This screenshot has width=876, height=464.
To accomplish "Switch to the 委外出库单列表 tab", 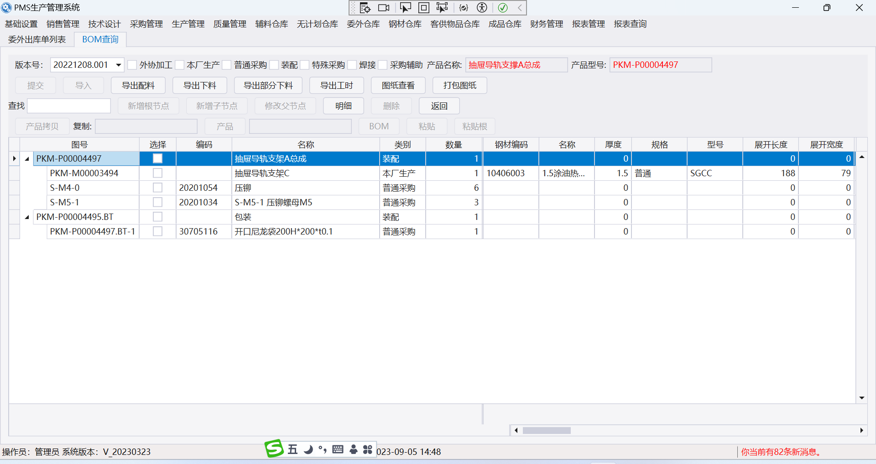I will (37, 40).
